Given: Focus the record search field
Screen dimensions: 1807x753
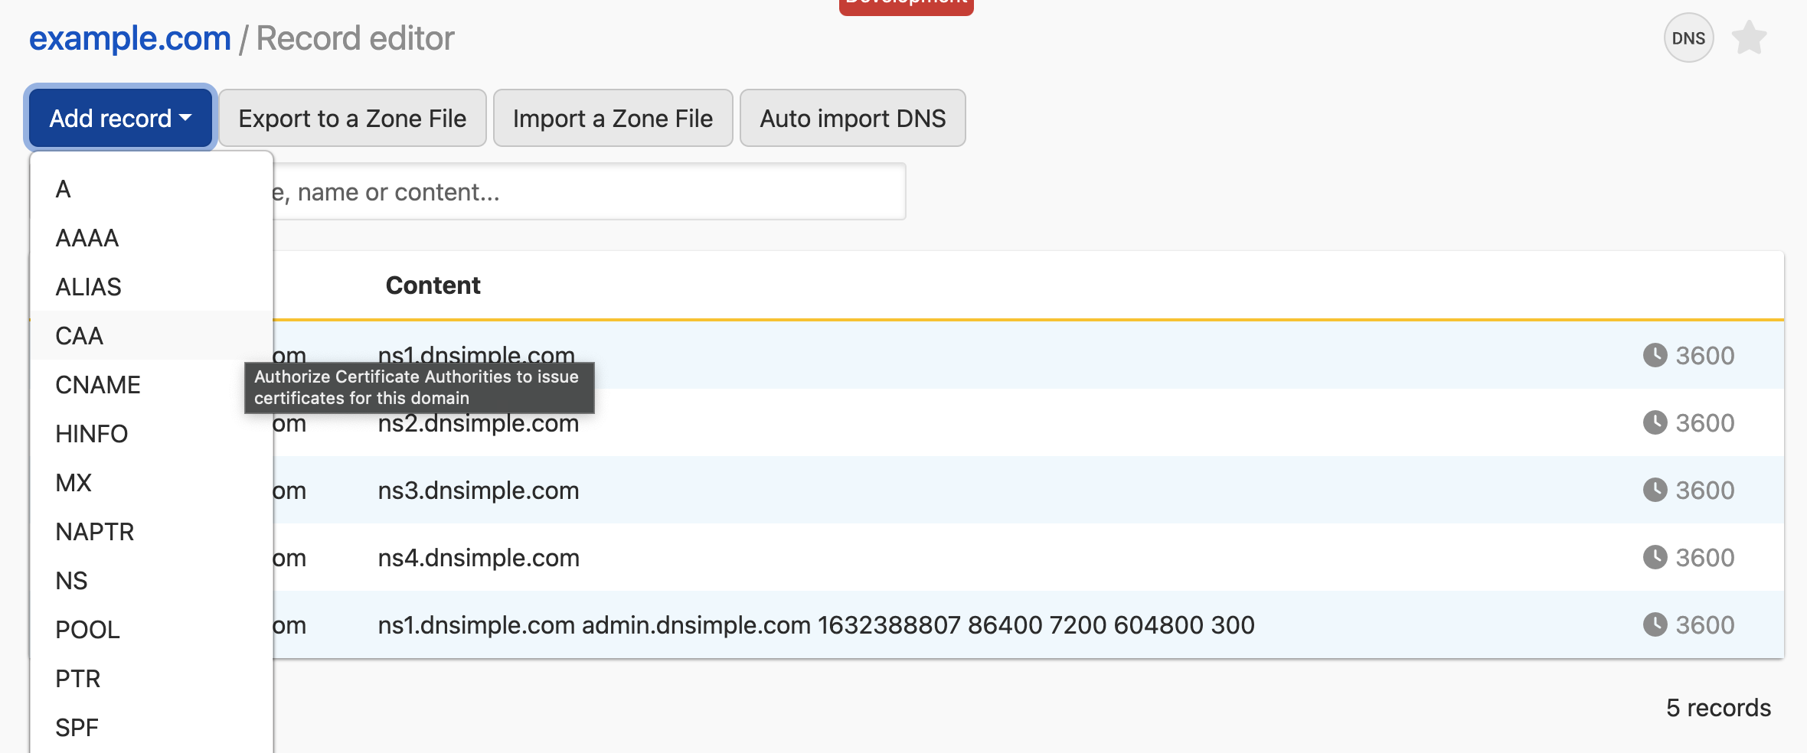Looking at the screenshot, I should 588,191.
